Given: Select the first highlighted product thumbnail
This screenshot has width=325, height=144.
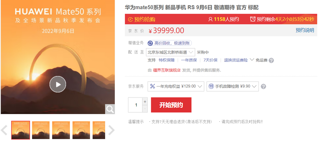Looking at the screenshot, I should [21, 130].
